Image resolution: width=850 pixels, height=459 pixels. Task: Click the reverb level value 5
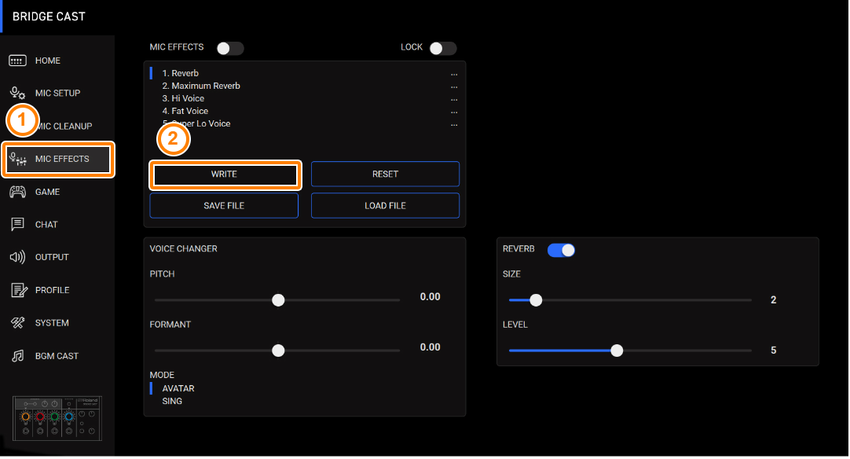pos(774,351)
